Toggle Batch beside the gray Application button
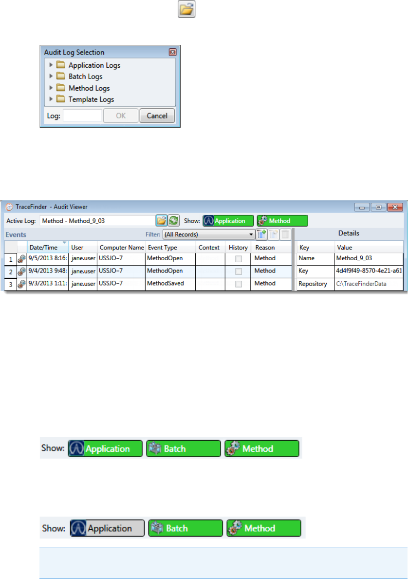Image resolution: width=408 pixels, height=579 pixels. coord(185,528)
